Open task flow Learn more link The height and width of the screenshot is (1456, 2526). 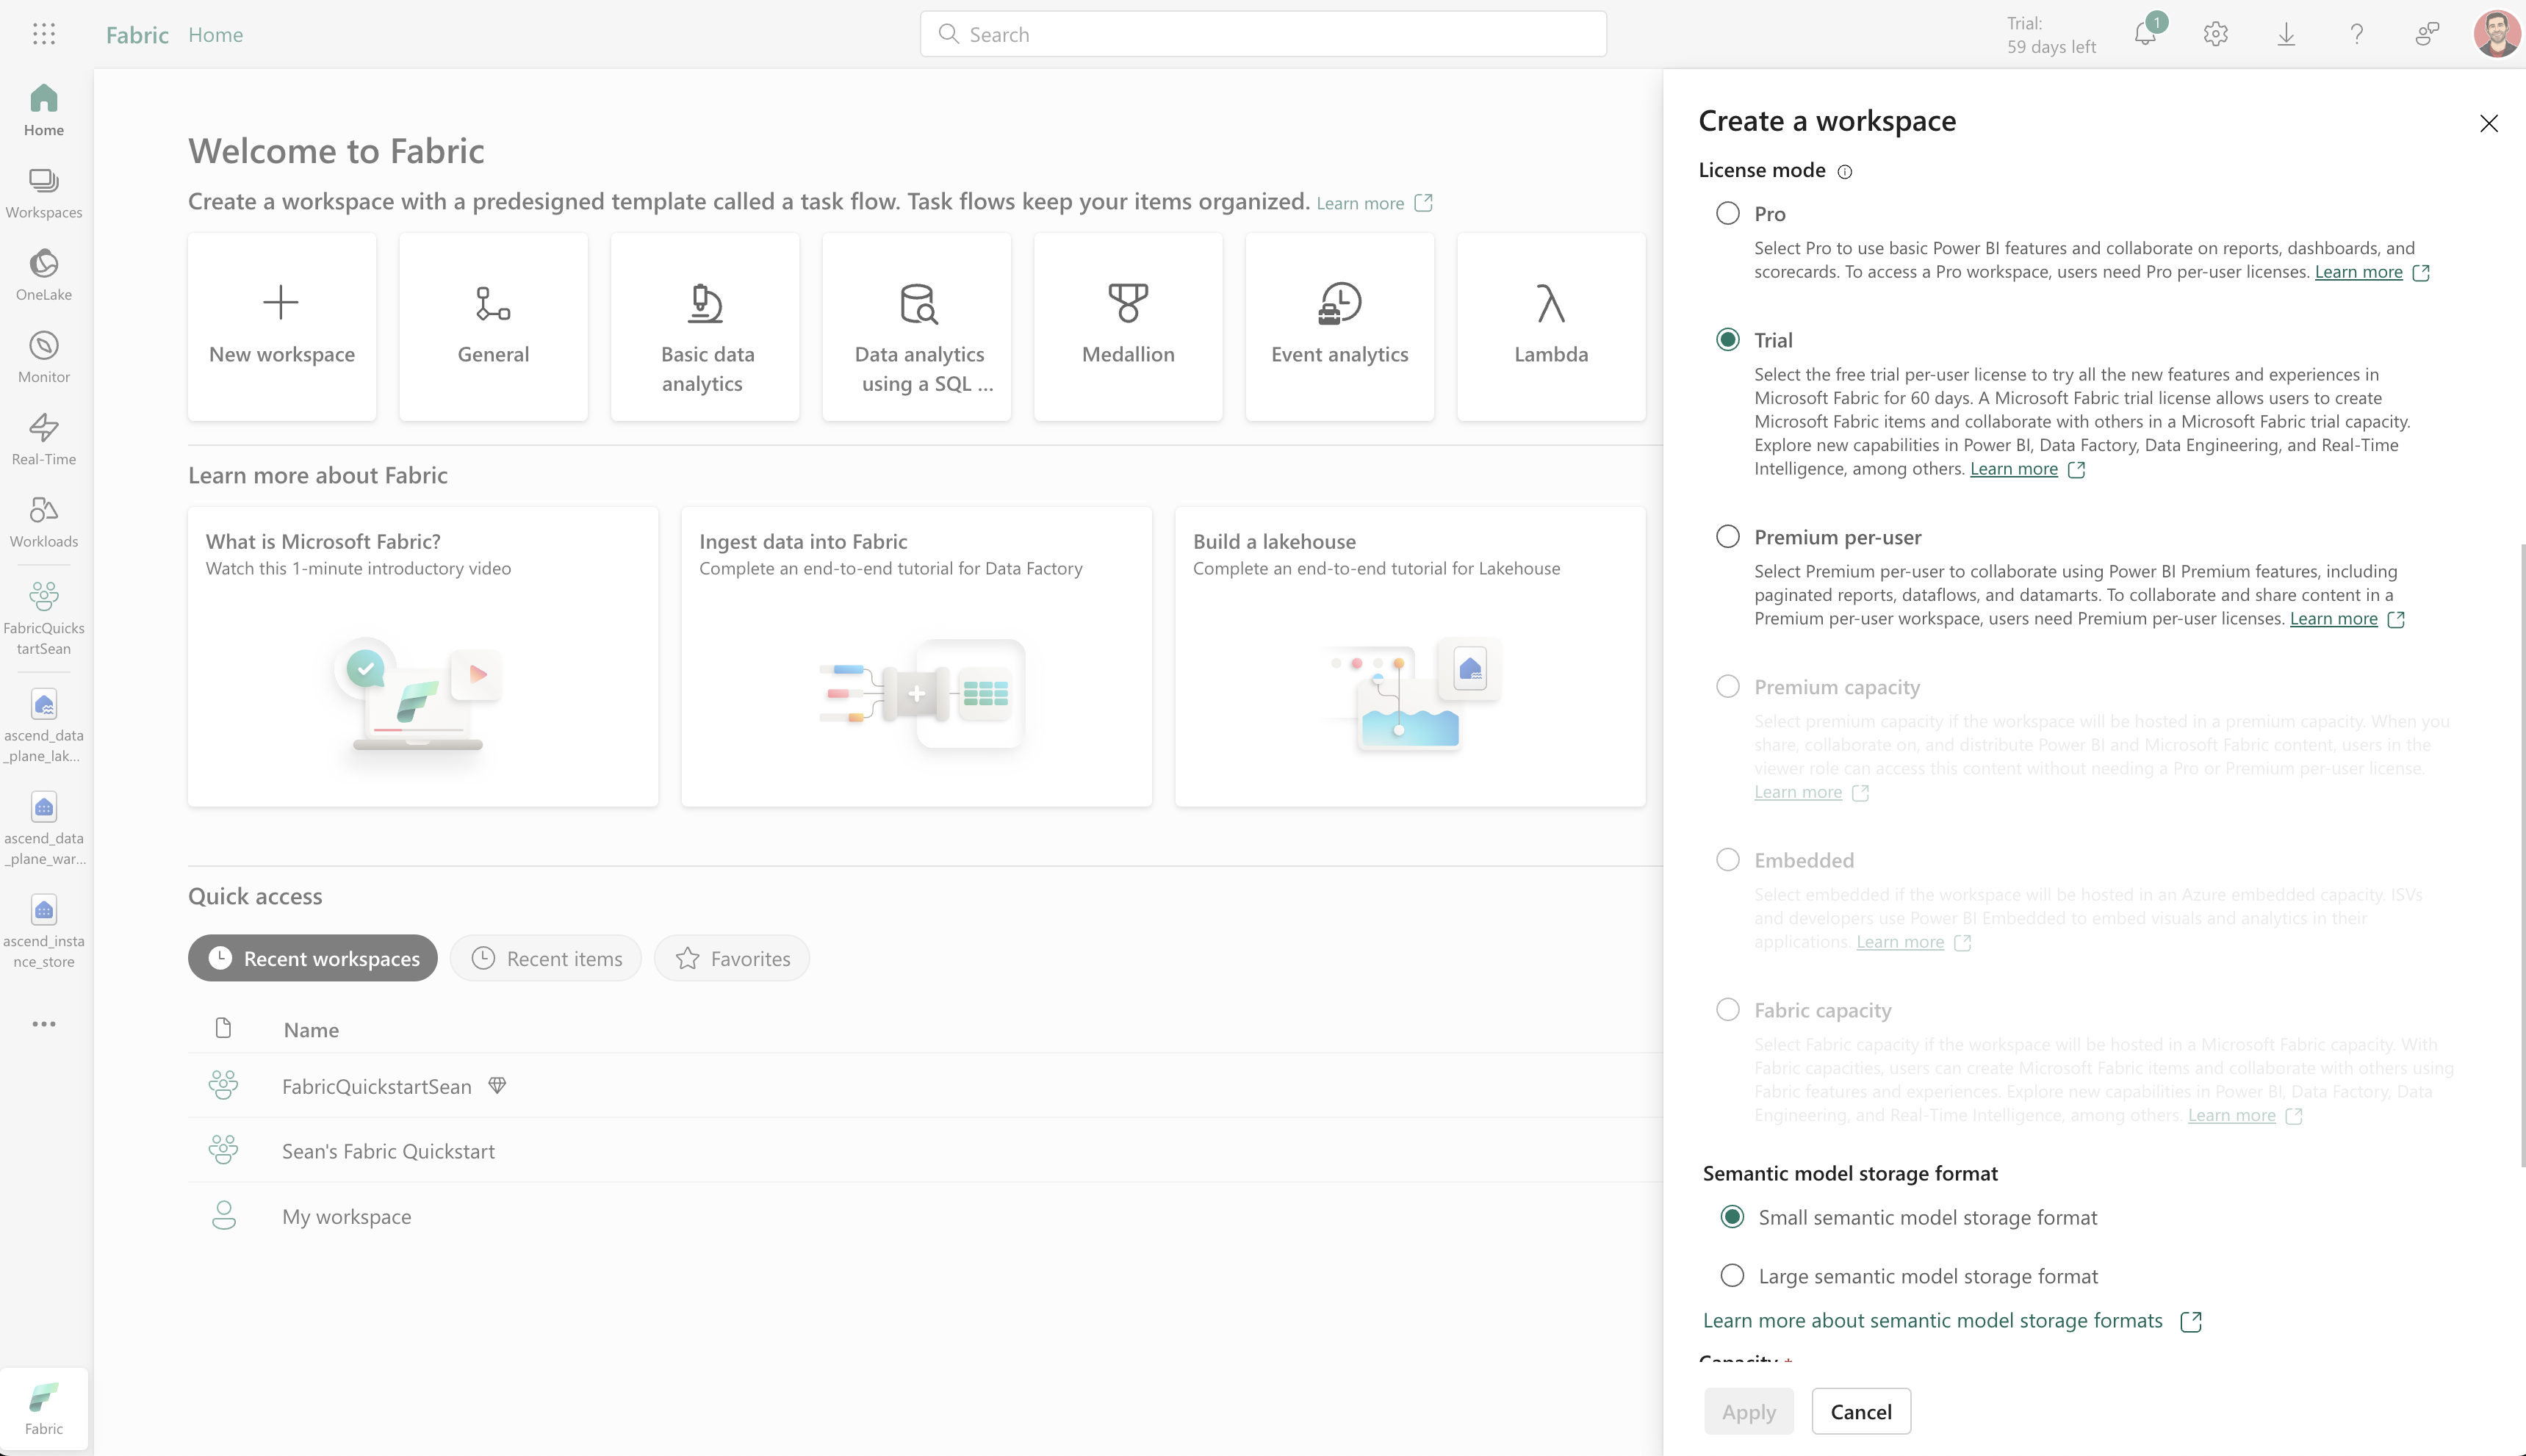pyautogui.click(x=1360, y=203)
